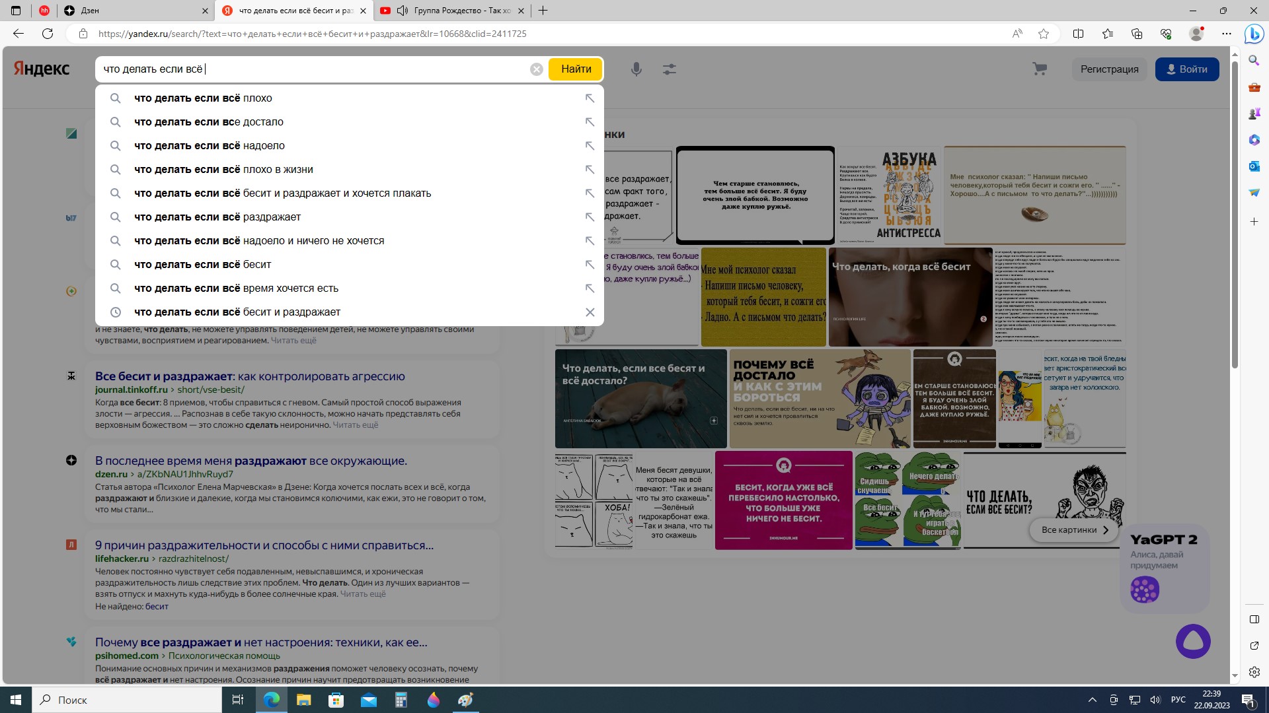Click thumbnail 'Почему всё достало'
This screenshot has height=713, width=1269.
(x=820, y=399)
